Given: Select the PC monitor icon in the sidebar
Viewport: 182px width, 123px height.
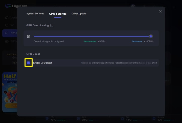Looking at the screenshot, I should [x=7, y=26].
